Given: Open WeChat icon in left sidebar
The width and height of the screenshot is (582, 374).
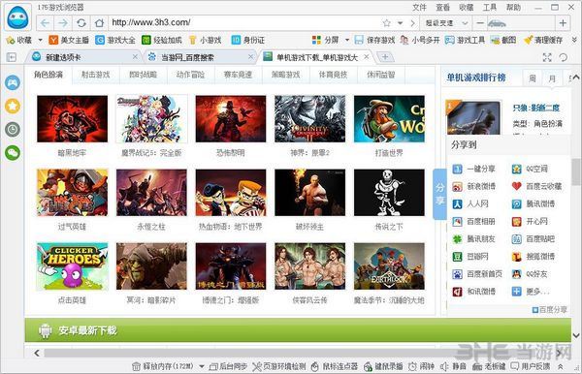Looking at the screenshot, I should 13,153.
